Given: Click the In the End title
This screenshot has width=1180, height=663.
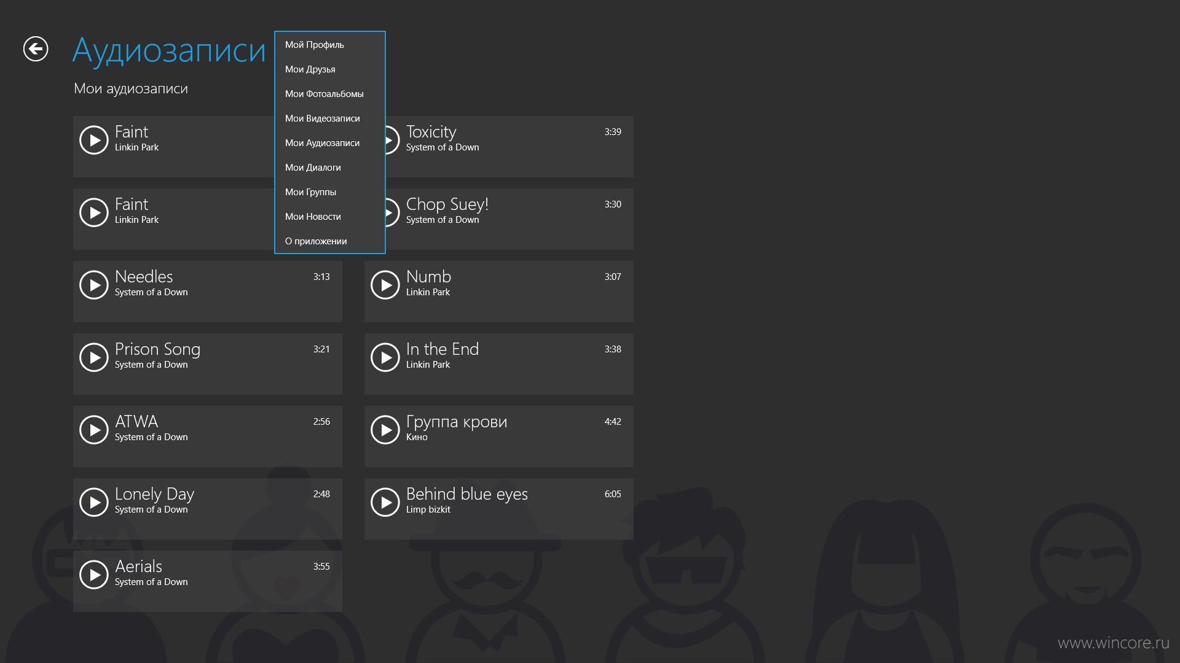Looking at the screenshot, I should [442, 349].
